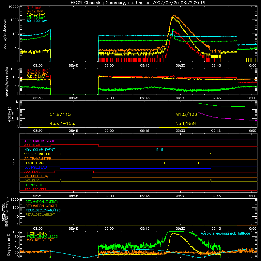
Task: Click the BAD_PACKETS flag label
Action: (x=36, y=190)
